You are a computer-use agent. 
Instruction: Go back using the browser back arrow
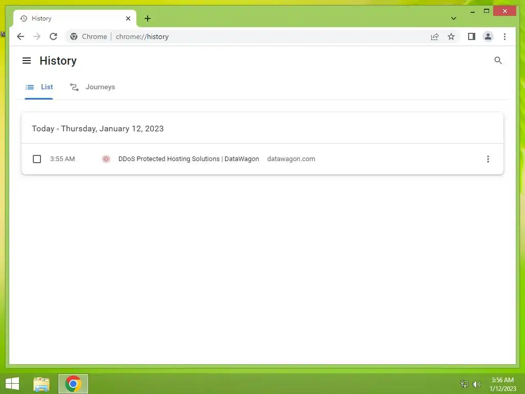(21, 36)
